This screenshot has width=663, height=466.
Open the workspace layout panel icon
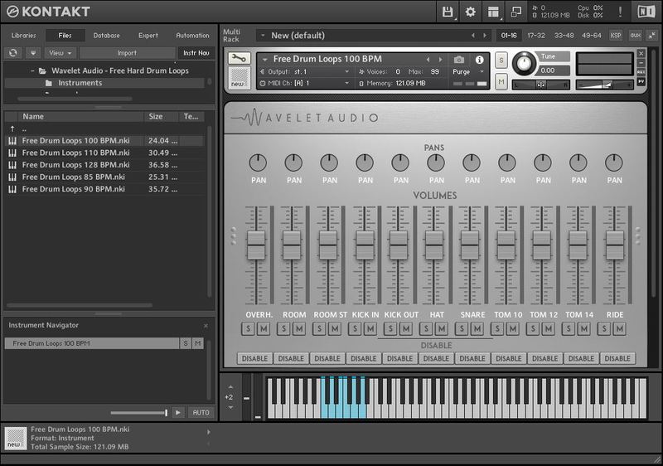(x=494, y=12)
